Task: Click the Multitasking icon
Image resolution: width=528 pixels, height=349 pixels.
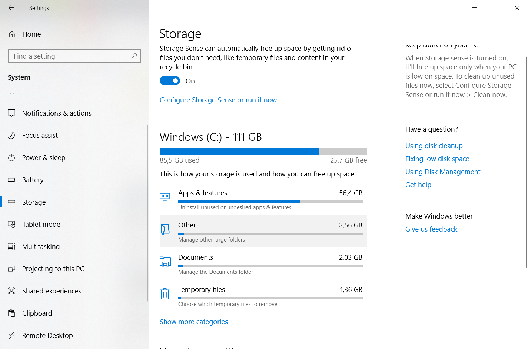Action: click(11, 246)
